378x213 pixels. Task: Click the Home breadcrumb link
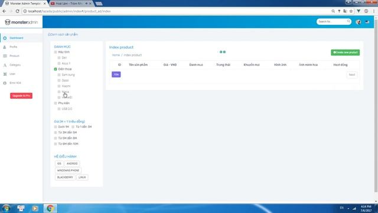[116, 55]
